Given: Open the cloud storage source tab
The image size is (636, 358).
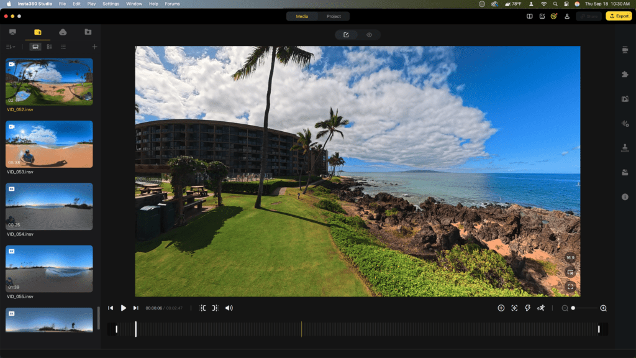Looking at the screenshot, I should coord(63,32).
